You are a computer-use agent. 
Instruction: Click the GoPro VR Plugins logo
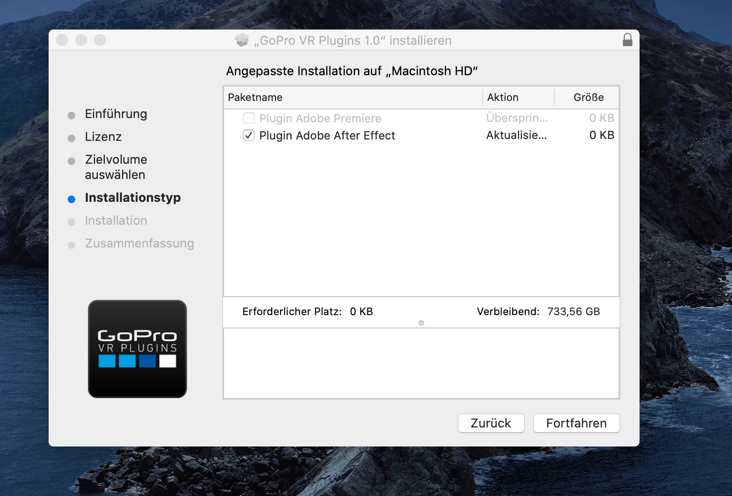(x=137, y=349)
